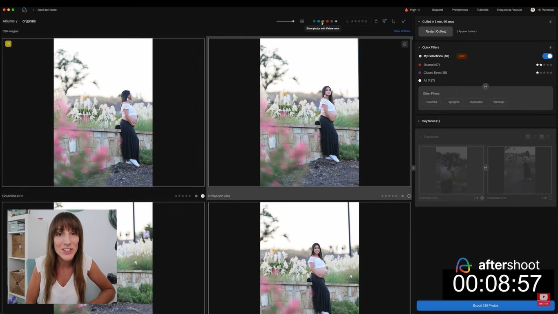
Task: Click the back arrow next to Back to Home
Action: pos(33,10)
